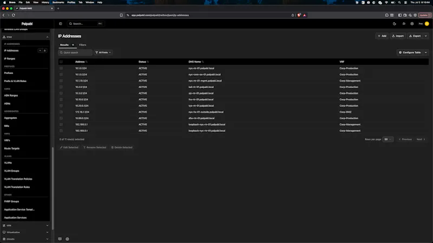Open a new browser tab
Viewport: 433px width, 243px height.
click(x=58, y=8)
